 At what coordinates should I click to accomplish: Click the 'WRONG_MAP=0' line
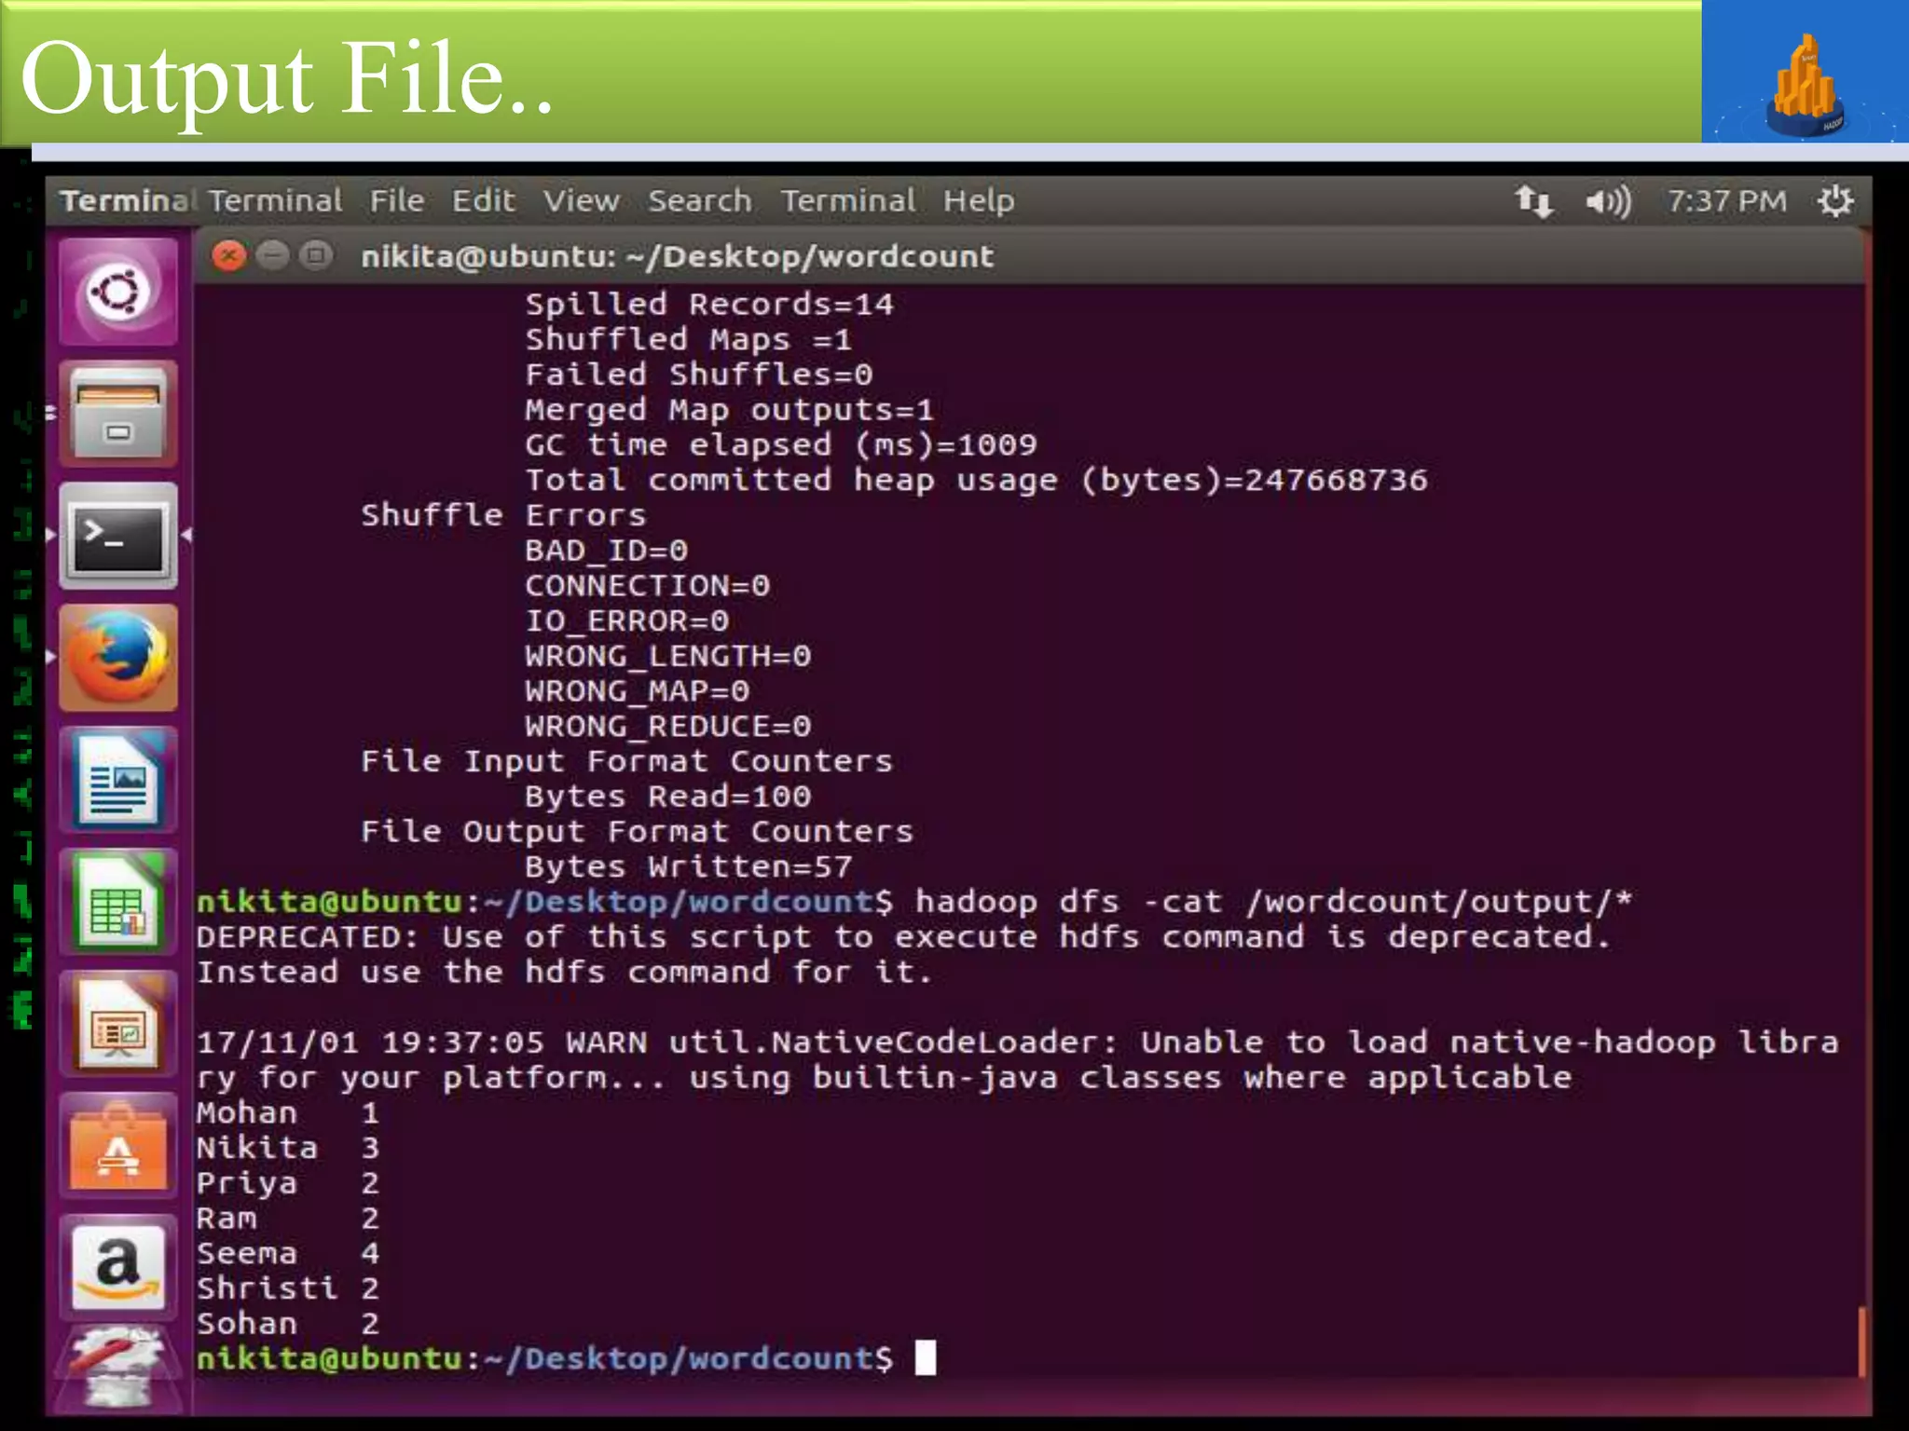click(637, 692)
